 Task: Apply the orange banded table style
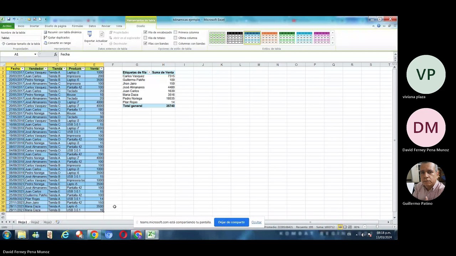pos(270,38)
